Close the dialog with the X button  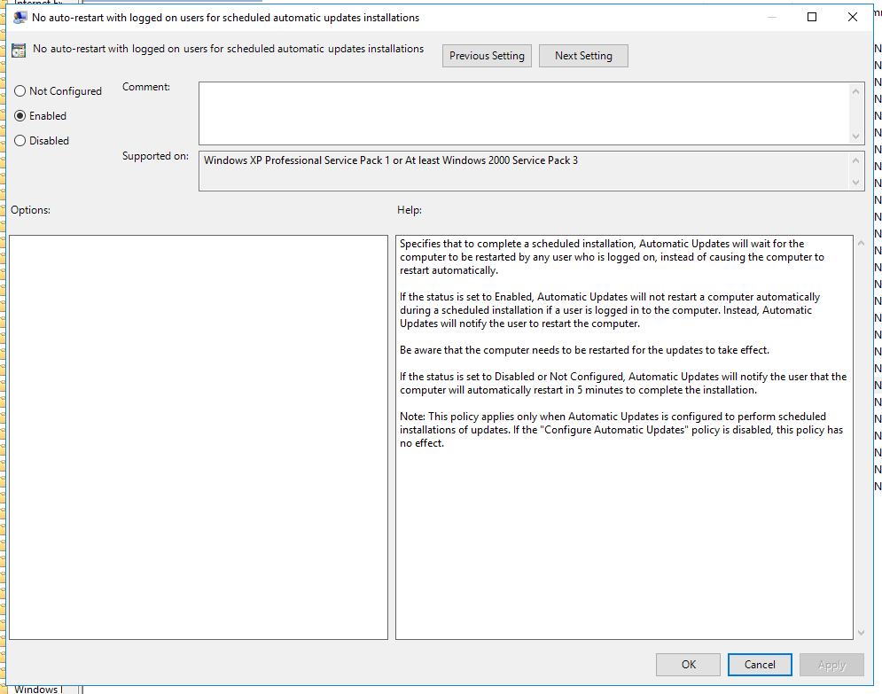click(853, 17)
